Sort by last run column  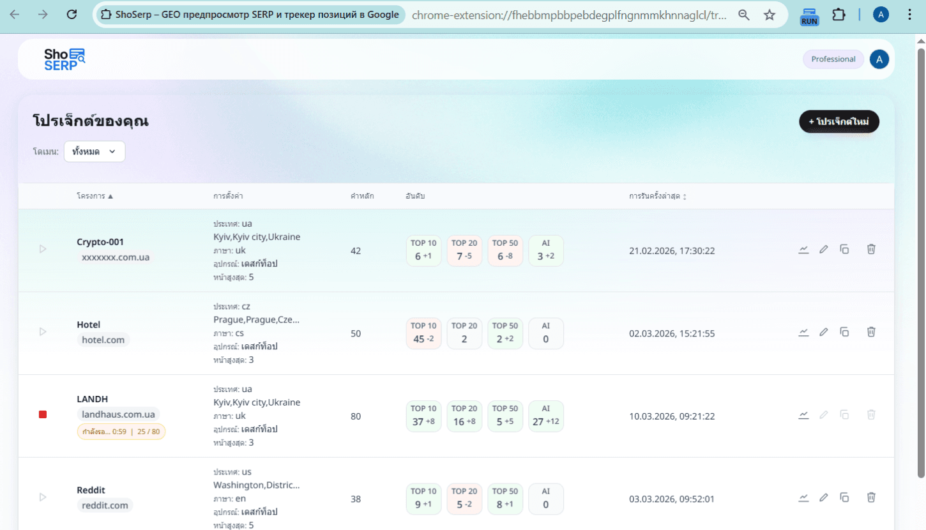[x=658, y=196]
